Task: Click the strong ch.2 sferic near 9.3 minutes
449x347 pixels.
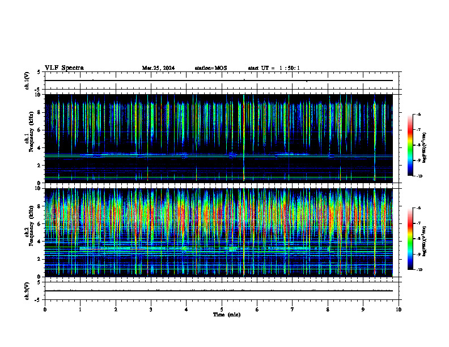Action: (375, 232)
